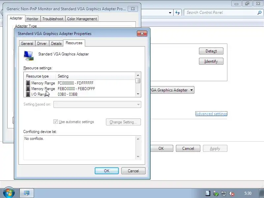Select the FC000000 - FDFFFFFF setting value
The image size is (264, 198).
pyautogui.click(x=76, y=83)
